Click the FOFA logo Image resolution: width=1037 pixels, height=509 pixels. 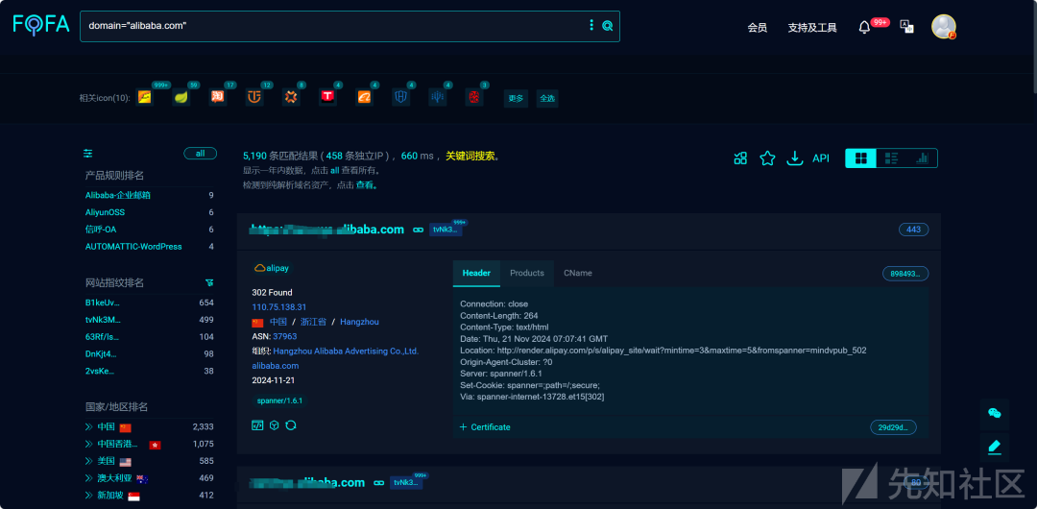[x=41, y=25]
